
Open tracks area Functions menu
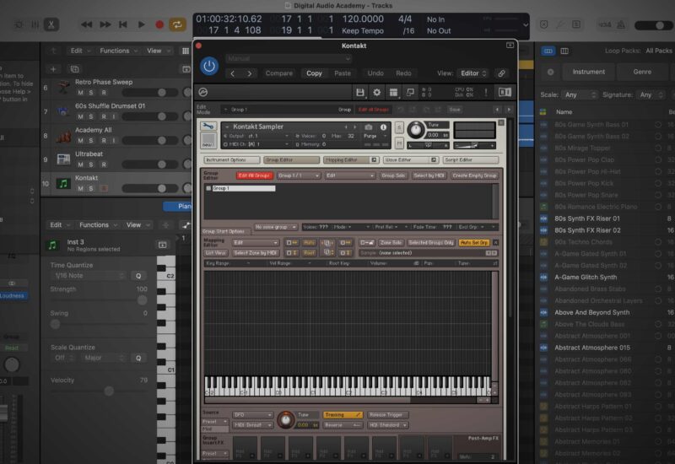pyautogui.click(x=118, y=51)
